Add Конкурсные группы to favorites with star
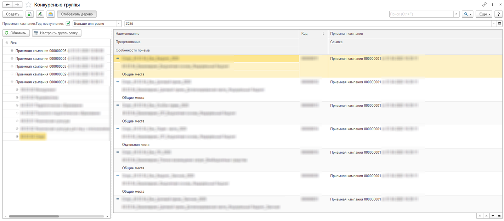 tap(29, 5)
